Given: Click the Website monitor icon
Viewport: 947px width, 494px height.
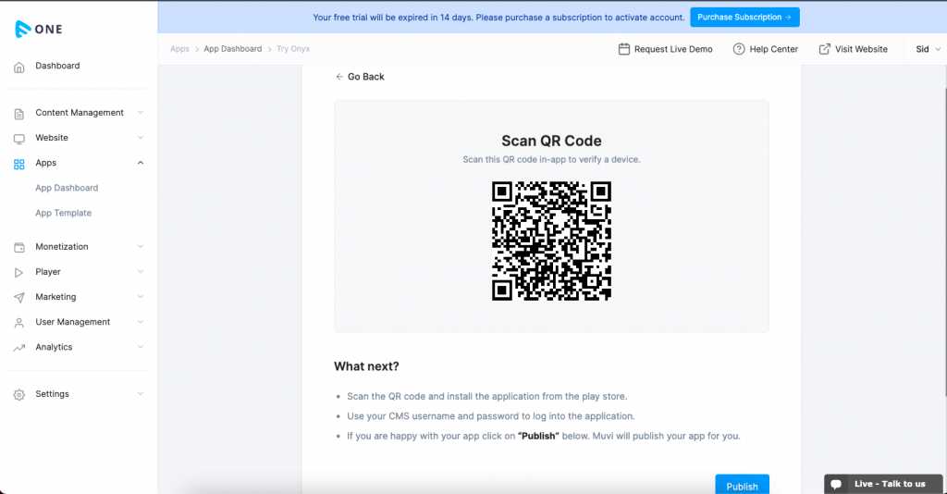Looking at the screenshot, I should pyautogui.click(x=19, y=139).
